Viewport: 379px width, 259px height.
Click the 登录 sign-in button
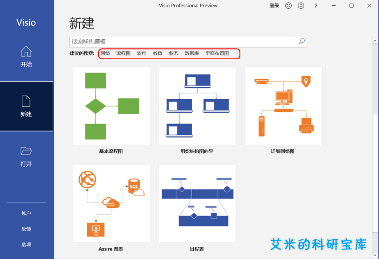coord(274,5)
